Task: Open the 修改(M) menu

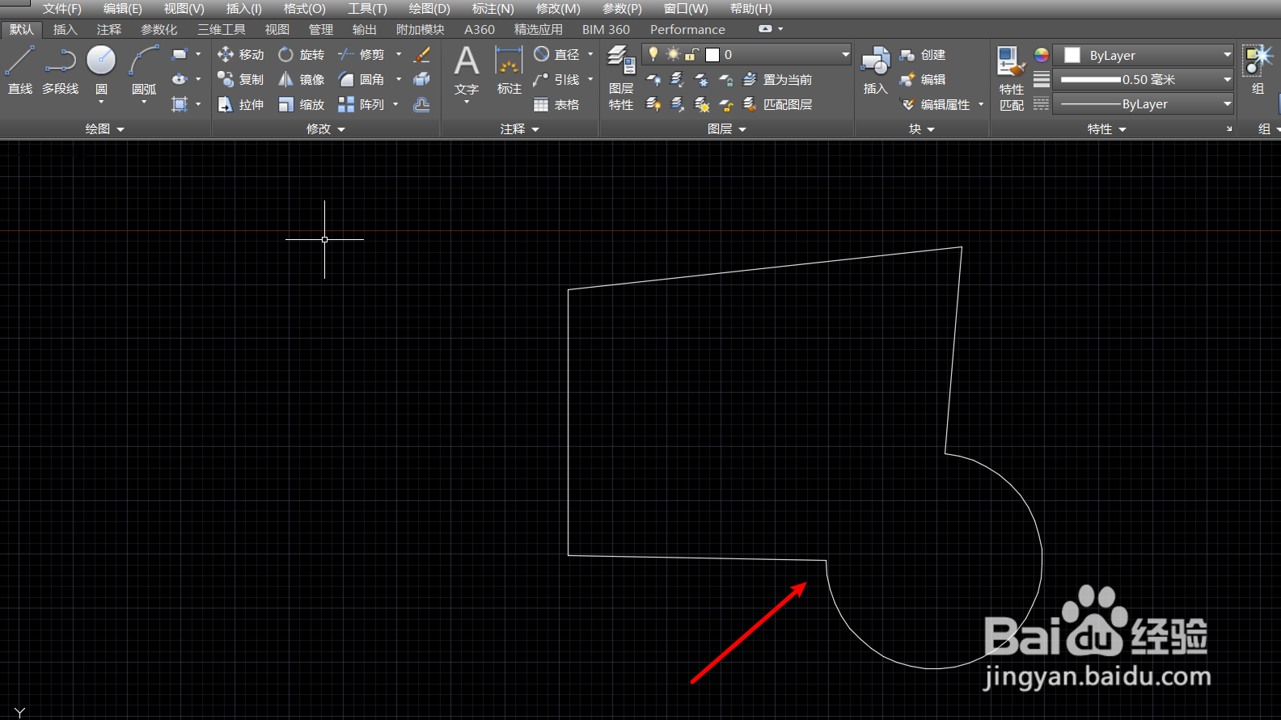Action: tap(558, 8)
